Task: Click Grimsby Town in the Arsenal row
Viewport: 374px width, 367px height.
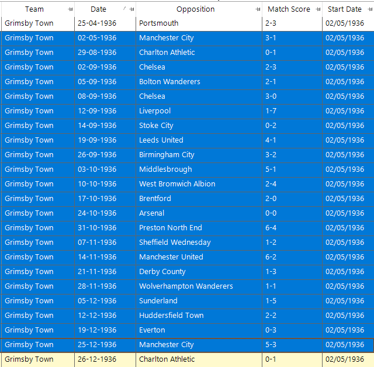Action: pos(38,213)
